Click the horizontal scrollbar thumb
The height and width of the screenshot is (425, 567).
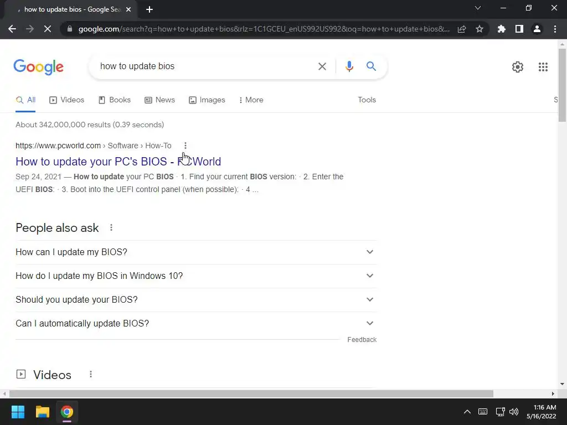[x=251, y=393]
